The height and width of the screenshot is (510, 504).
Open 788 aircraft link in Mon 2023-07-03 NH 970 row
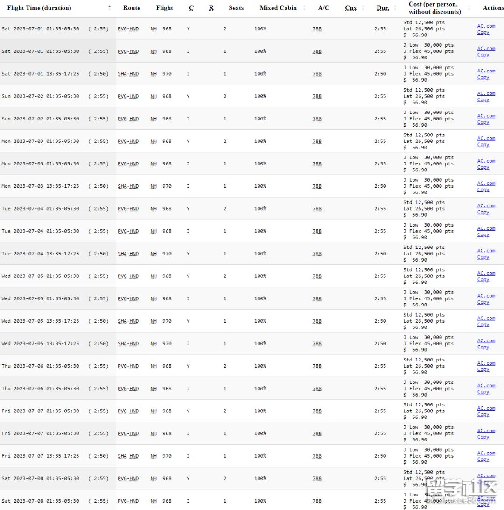tap(317, 186)
